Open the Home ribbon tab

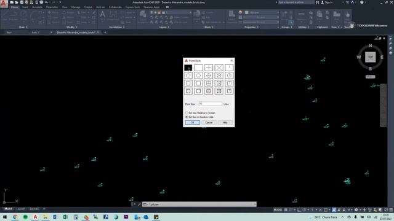coord(15,7)
